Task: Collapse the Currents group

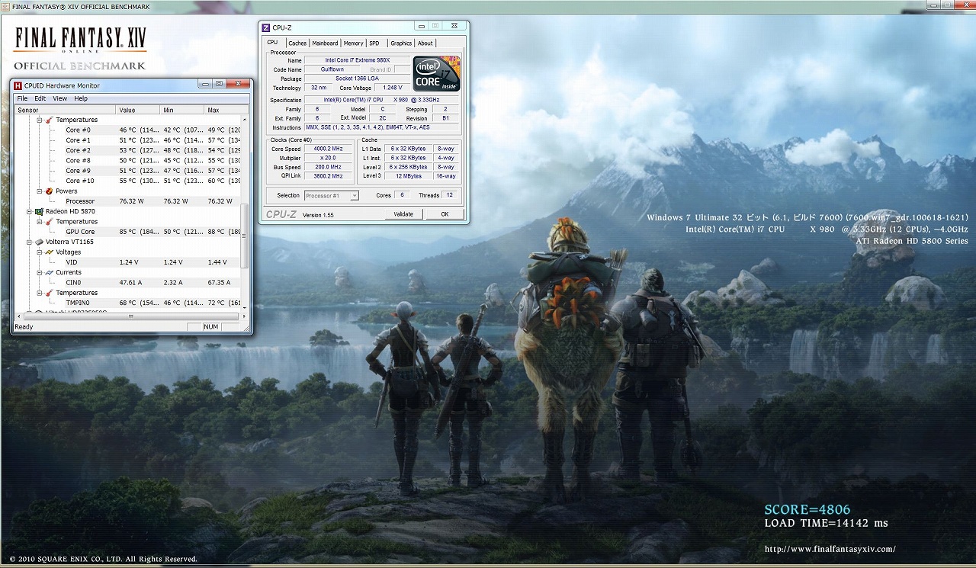Action: (x=39, y=272)
